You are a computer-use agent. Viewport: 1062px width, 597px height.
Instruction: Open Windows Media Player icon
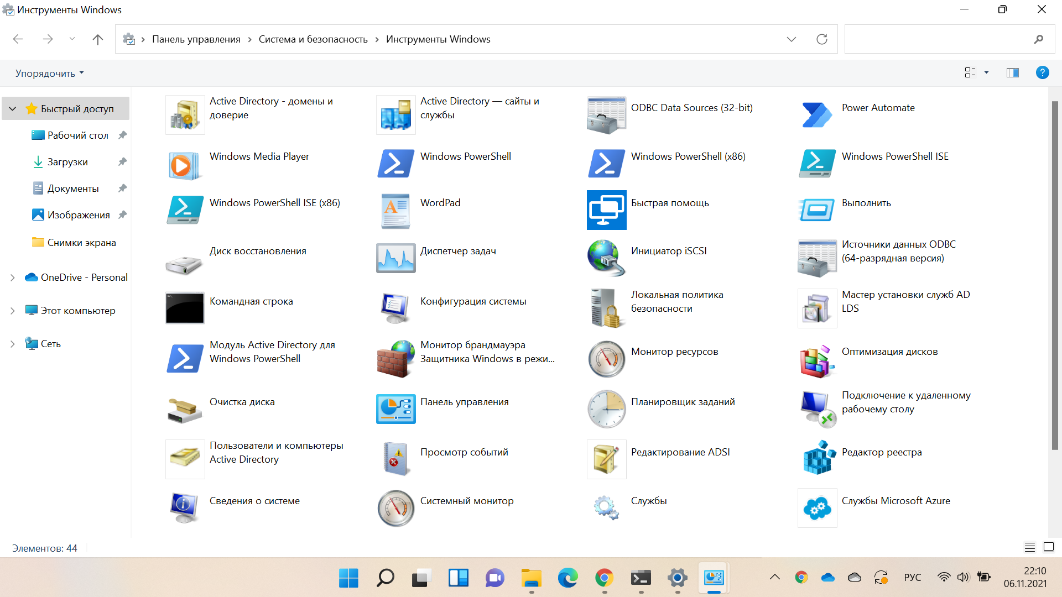point(185,165)
